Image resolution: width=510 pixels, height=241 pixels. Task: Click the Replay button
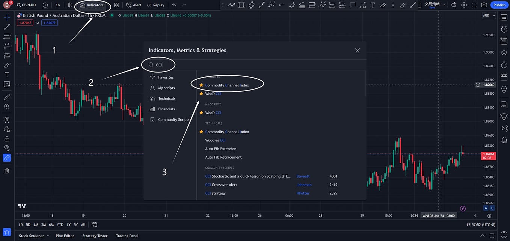156,5
